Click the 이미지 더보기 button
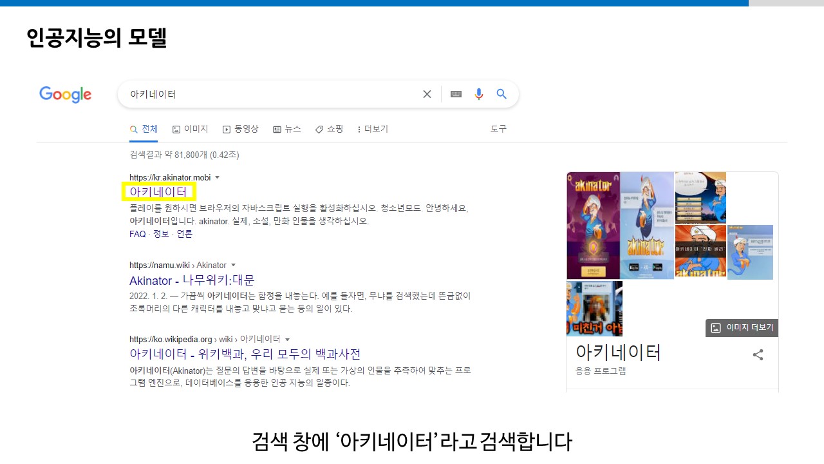 [x=742, y=327]
